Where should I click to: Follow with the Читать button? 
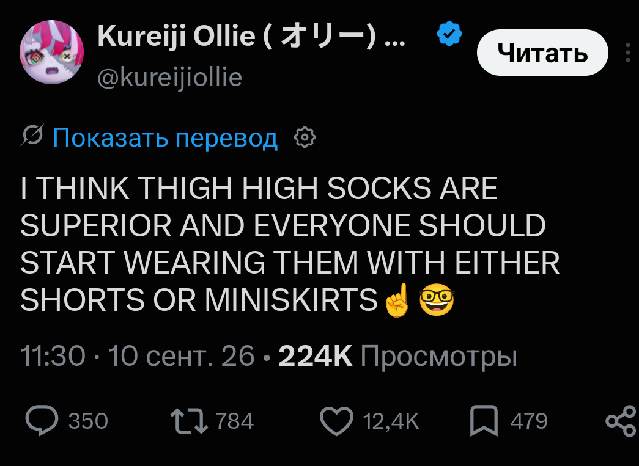[542, 53]
